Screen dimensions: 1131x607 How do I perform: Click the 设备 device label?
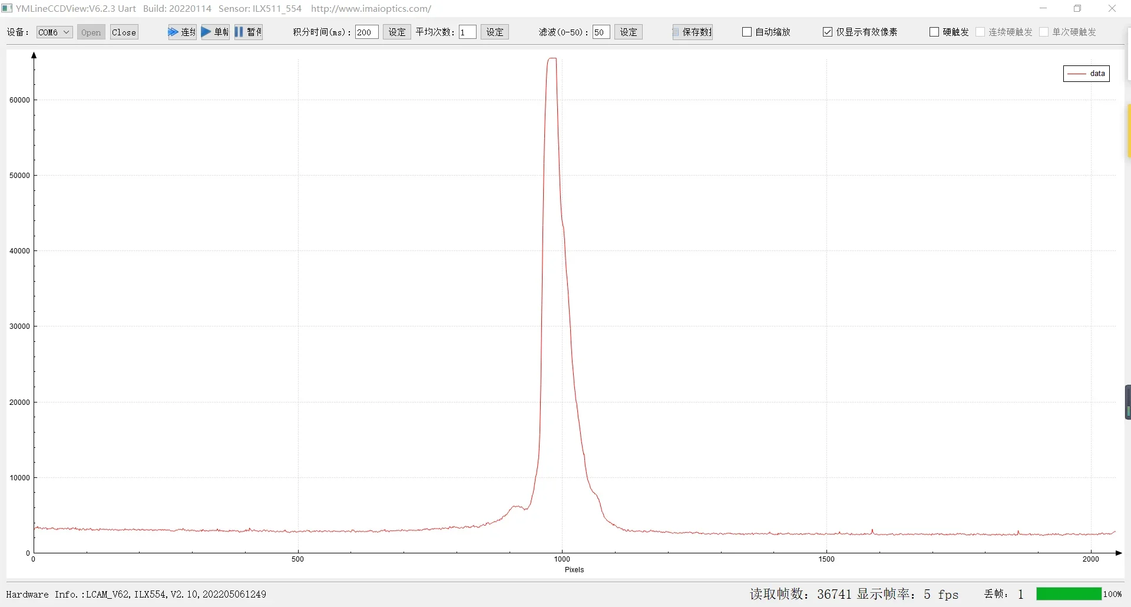point(18,32)
